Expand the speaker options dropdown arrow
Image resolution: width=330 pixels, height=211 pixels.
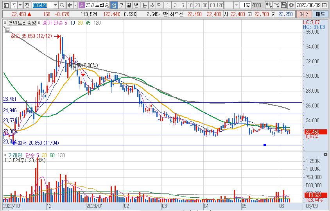75,5
